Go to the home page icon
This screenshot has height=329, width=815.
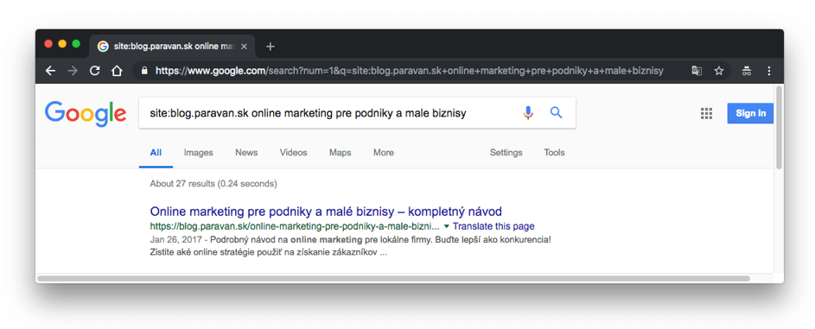(117, 71)
